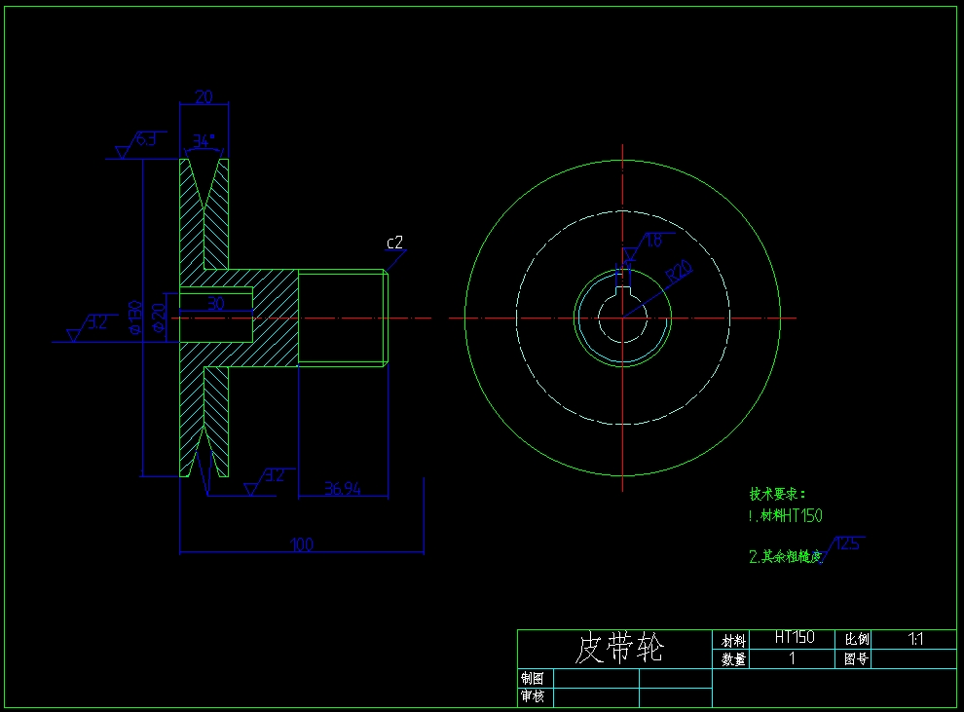The width and height of the screenshot is (964, 712).
Task: Click the 3.2 roughness value beside φ130
Action: pyautogui.click(x=96, y=322)
